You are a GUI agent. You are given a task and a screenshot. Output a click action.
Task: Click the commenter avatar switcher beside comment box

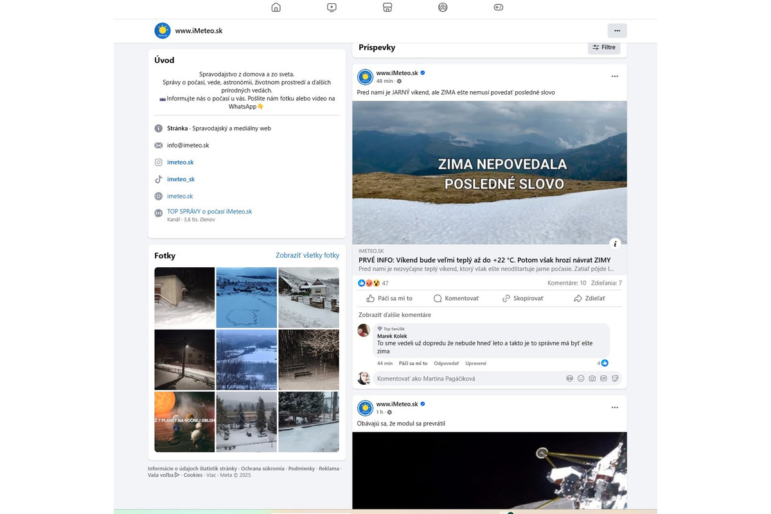coord(364,378)
